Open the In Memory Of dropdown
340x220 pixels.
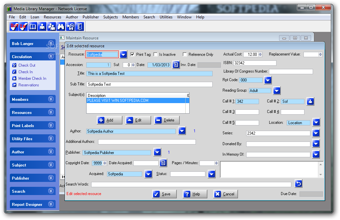[x=316, y=154]
